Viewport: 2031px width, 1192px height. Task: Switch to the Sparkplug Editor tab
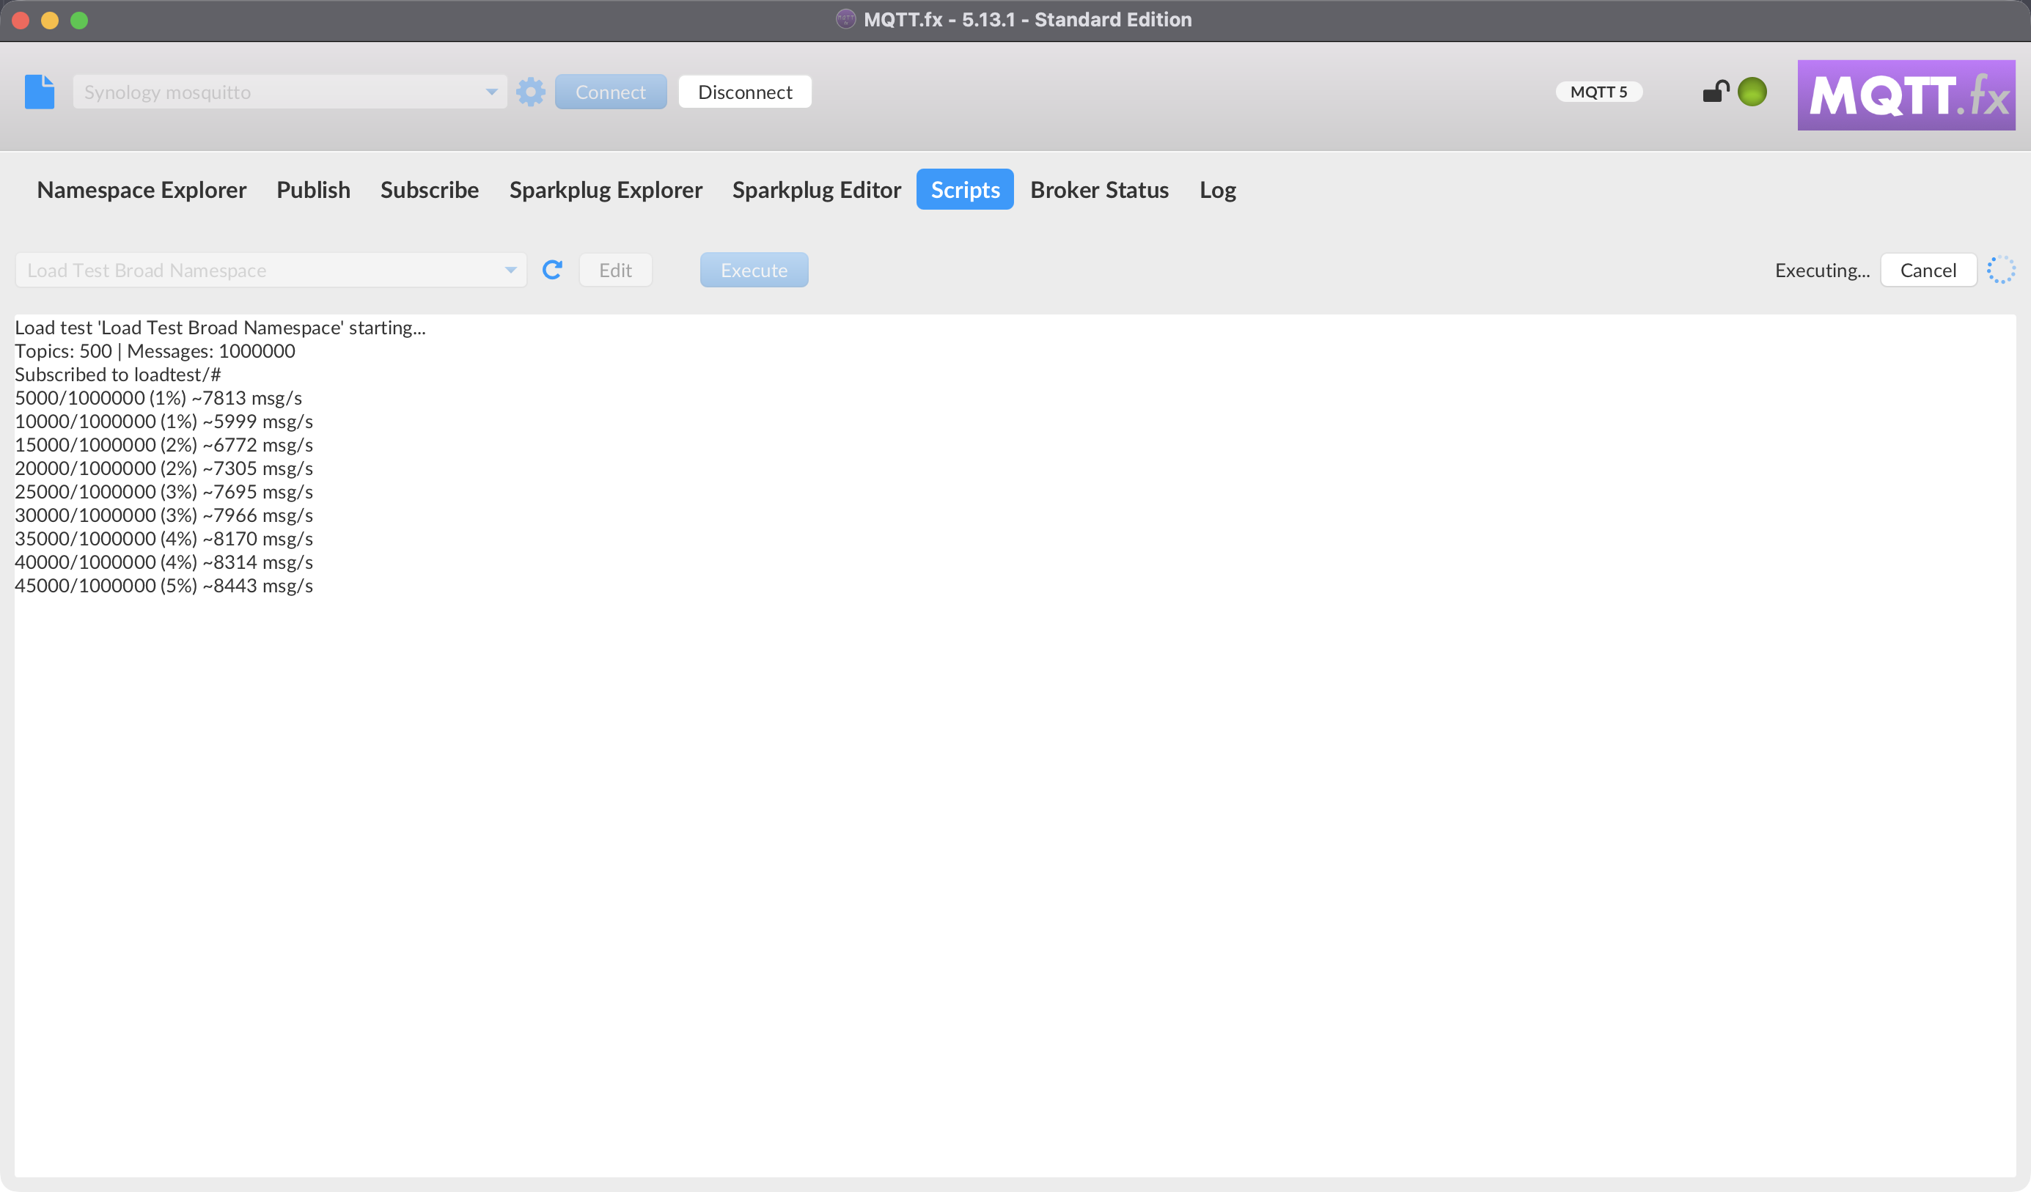(816, 189)
